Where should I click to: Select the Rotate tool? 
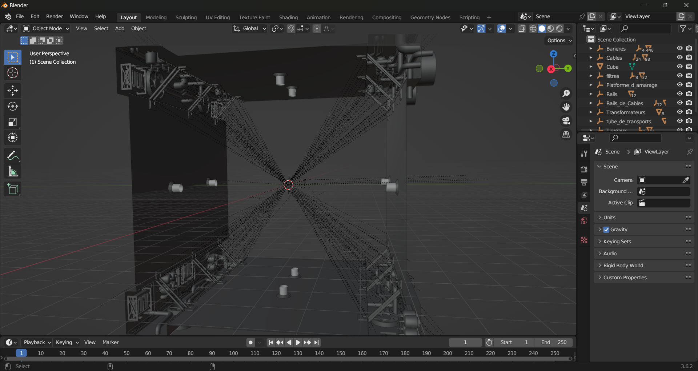pos(13,106)
